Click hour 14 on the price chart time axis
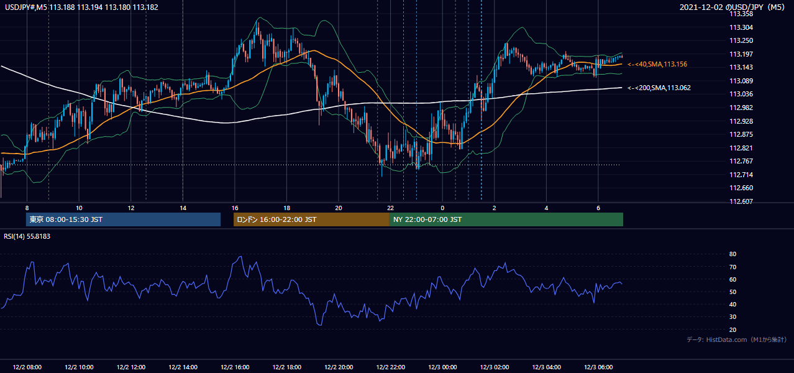The width and height of the screenshot is (794, 373). (x=183, y=208)
